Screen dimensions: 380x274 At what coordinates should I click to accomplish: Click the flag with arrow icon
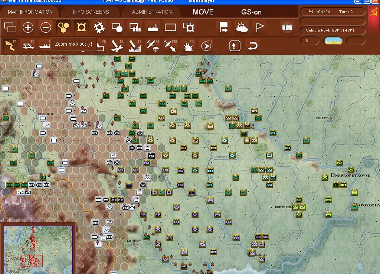(223, 27)
